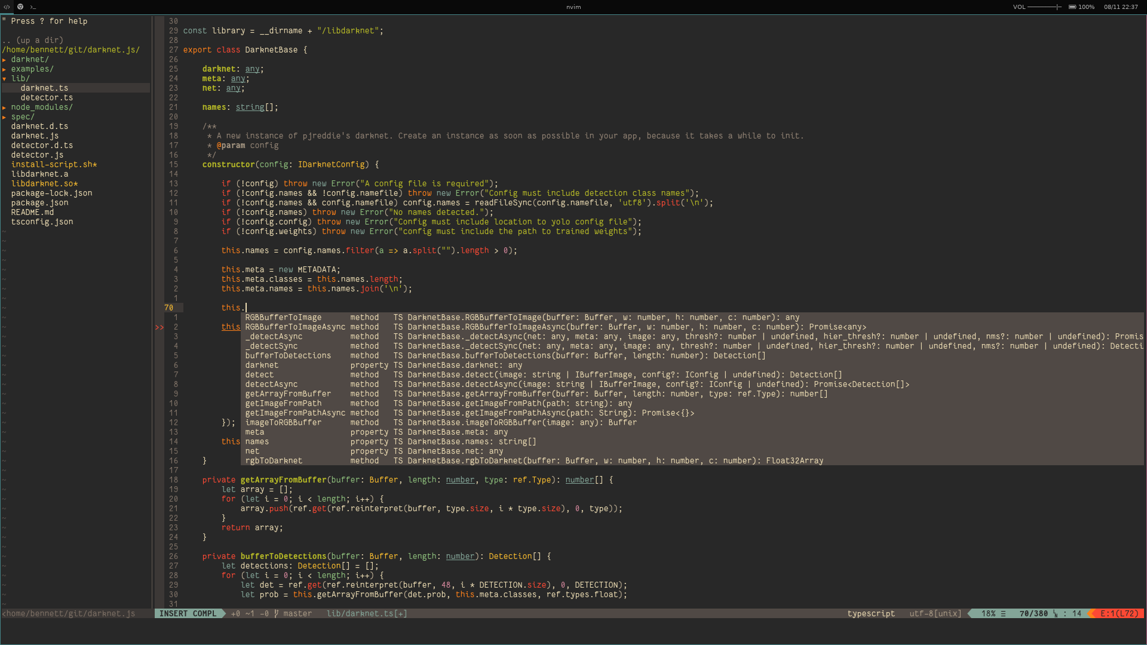Click the 18% position indicator
This screenshot has width=1147, height=645.
tap(989, 613)
